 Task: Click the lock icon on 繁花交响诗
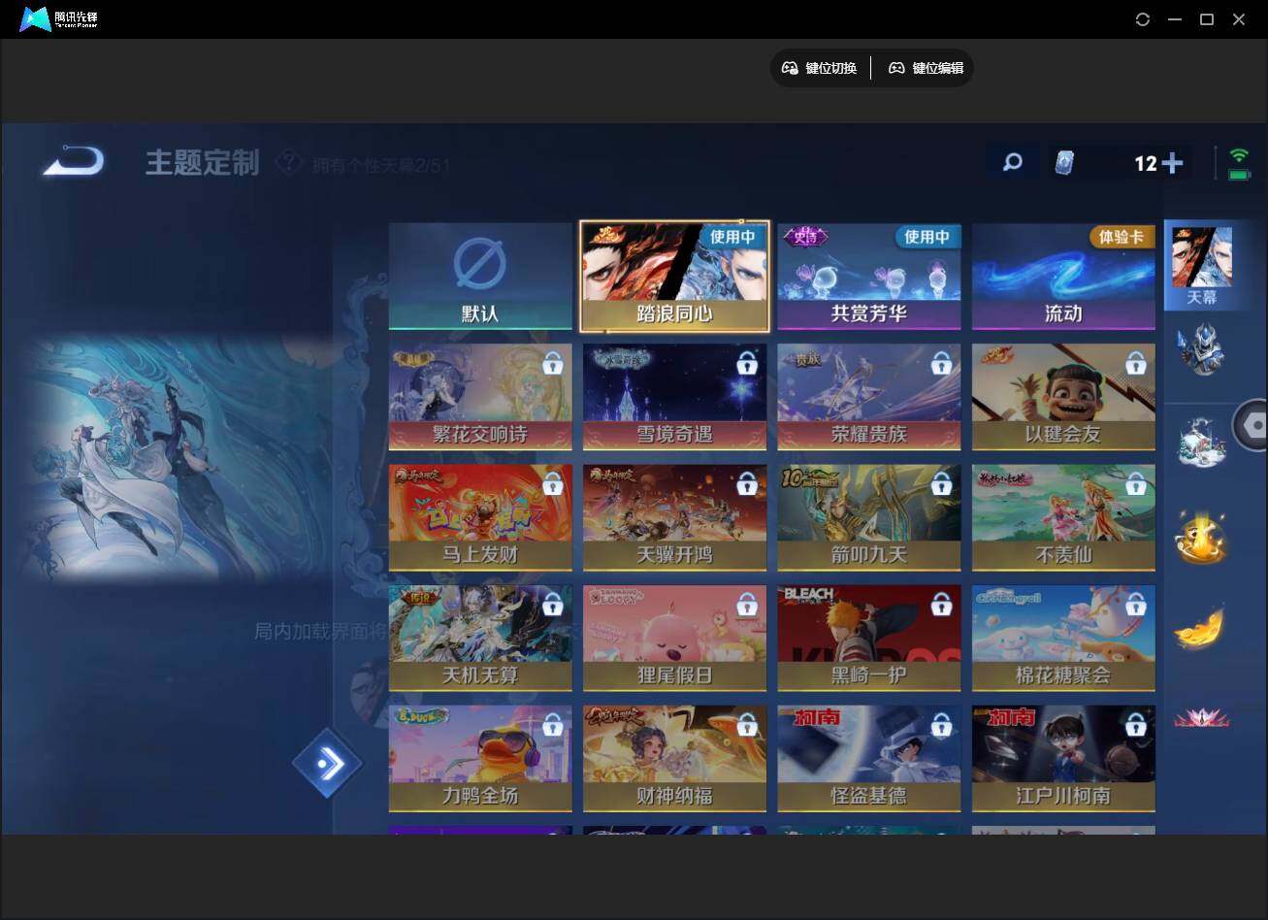click(553, 364)
